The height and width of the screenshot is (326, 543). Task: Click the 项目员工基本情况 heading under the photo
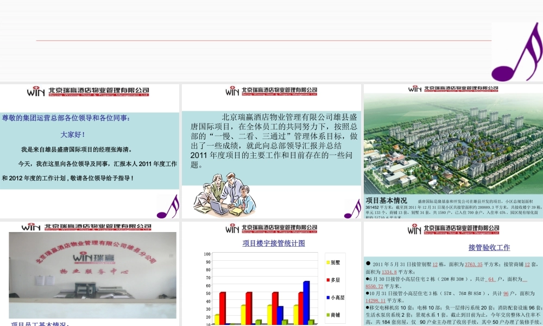[x=40, y=324]
